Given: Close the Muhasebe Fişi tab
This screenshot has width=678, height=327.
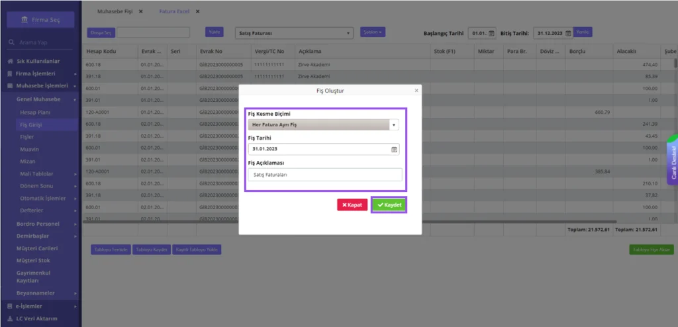Looking at the screenshot, I should 140,11.
